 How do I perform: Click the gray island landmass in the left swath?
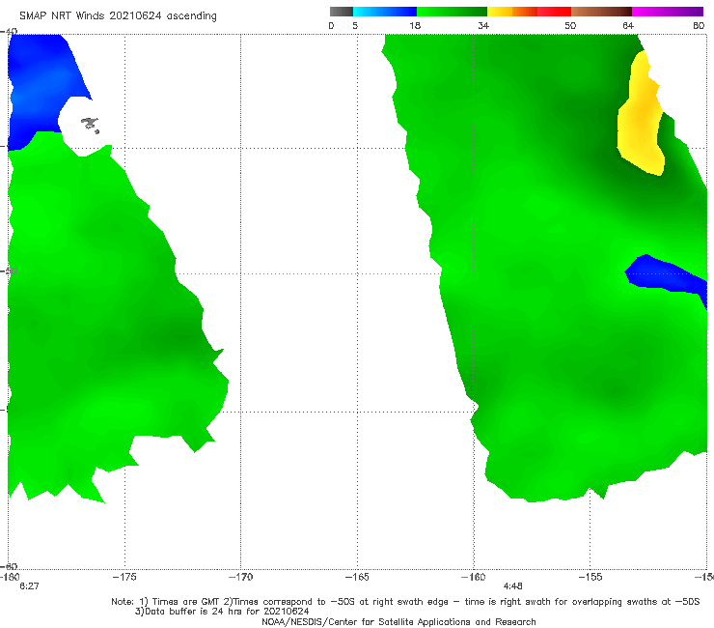90,125
